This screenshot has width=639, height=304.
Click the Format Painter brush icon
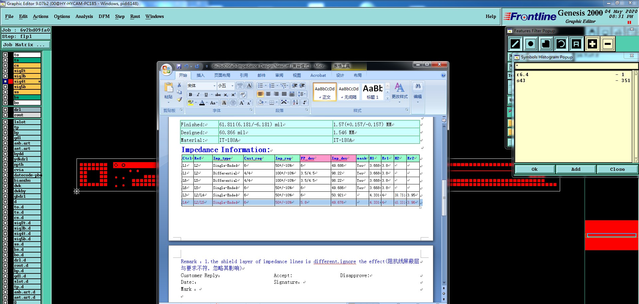[179, 99]
